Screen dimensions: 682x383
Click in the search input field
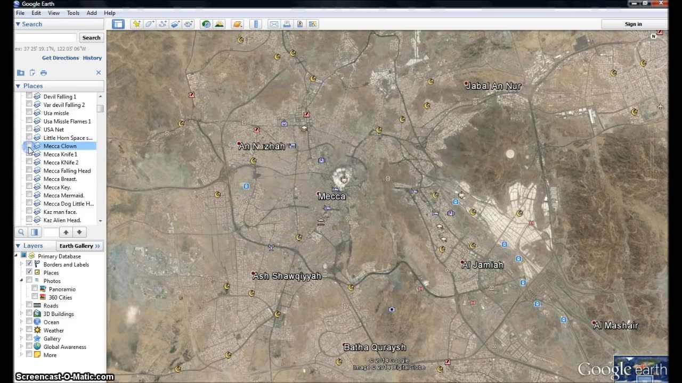(x=46, y=38)
